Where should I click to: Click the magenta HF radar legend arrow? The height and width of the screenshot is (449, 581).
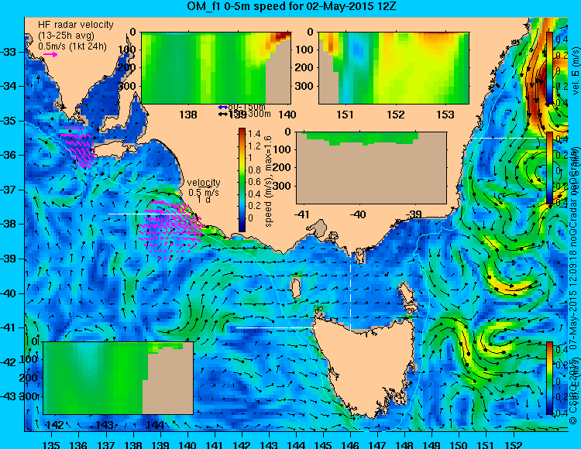coord(50,55)
